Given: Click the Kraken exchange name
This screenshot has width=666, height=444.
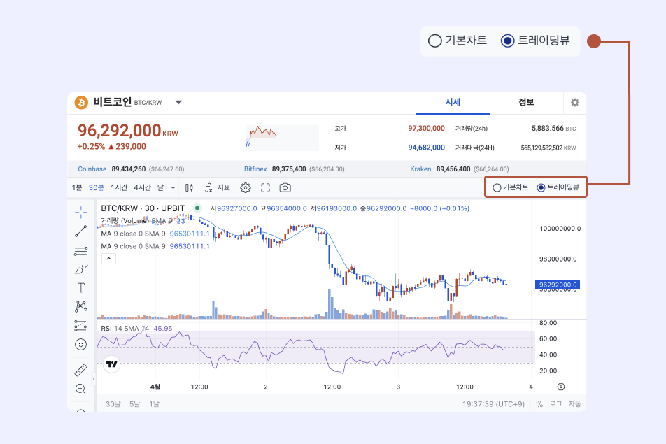Looking at the screenshot, I should pos(420,169).
